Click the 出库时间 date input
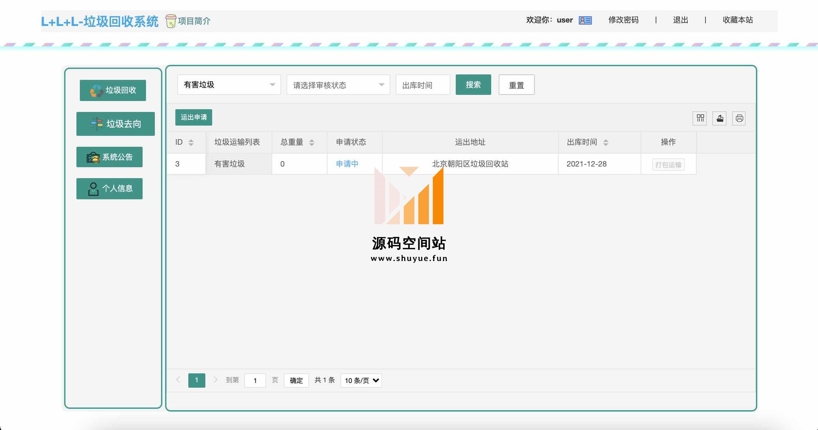The height and width of the screenshot is (430, 818). click(423, 85)
